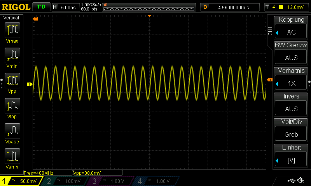Click the waveform memory overview bar
The height and width of the screenshot is (186, 311).
(149, 7)
